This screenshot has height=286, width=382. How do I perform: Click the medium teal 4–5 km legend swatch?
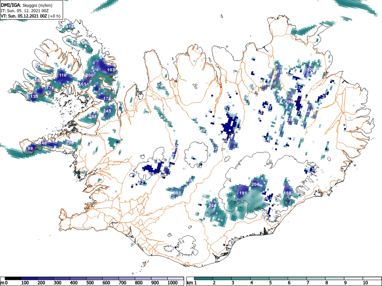[x=260, y=278]
